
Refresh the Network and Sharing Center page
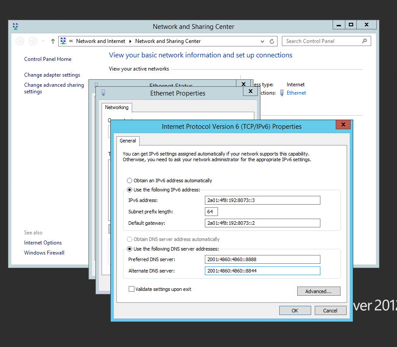click(x=272, y=41)
